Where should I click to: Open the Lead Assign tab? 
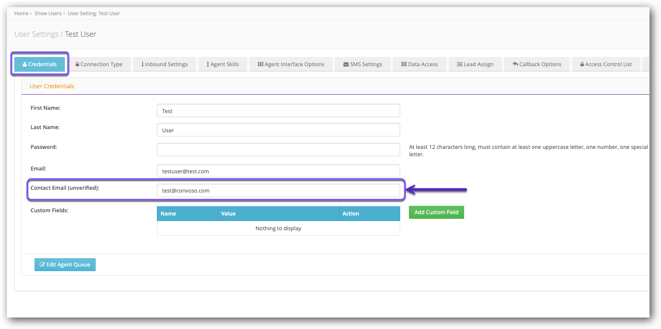tap(475, 64)
